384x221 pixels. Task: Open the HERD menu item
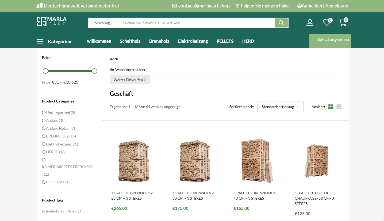248,41
